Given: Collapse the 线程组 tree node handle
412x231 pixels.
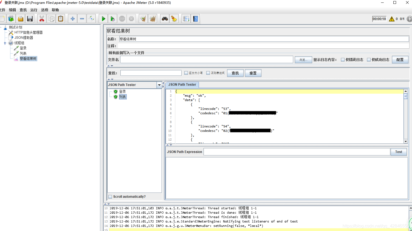Looking at the screenshot, I should pyautogui.click(x=5, y=43).
